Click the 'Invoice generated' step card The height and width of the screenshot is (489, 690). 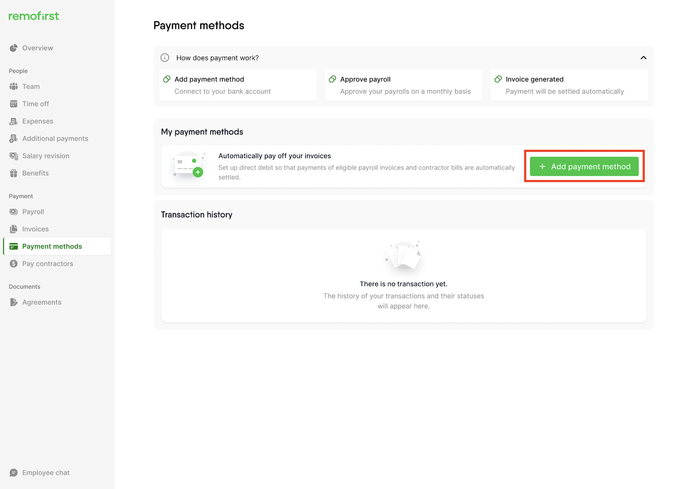point(569,85)
